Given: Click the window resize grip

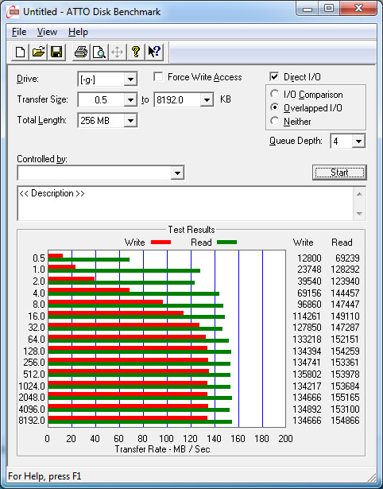Looking at the screenshot, I should coord(371,477).
